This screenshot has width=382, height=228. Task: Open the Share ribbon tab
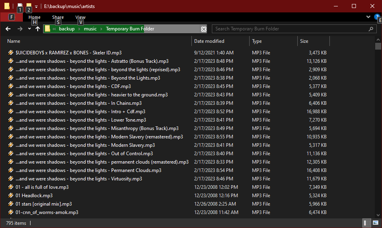tap(58, 17)
